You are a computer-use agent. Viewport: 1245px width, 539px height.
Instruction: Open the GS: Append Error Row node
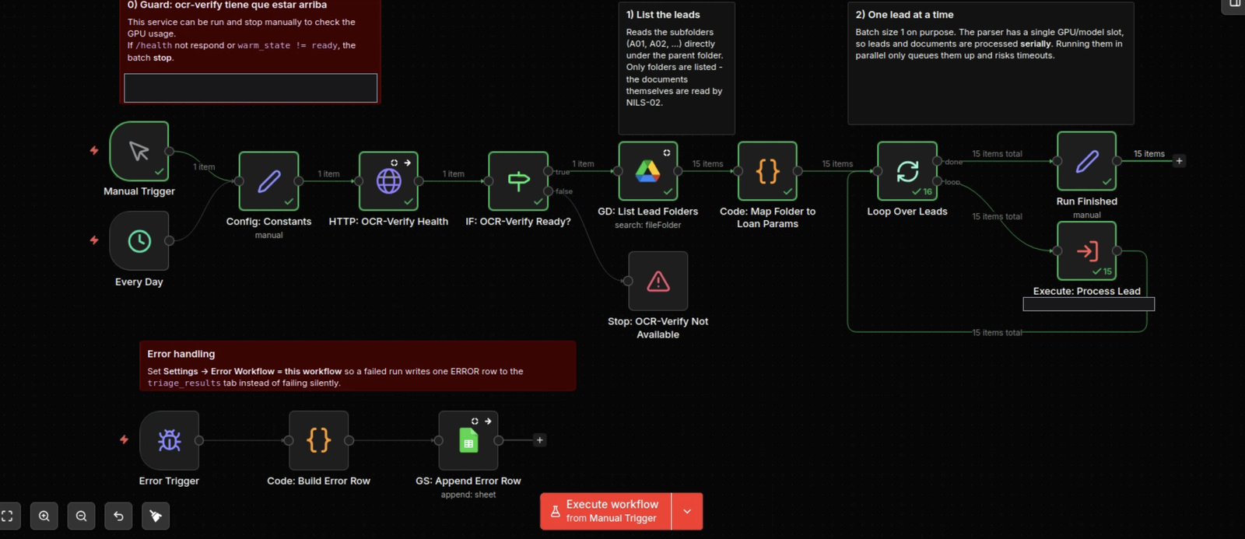(x=468, y=440)
